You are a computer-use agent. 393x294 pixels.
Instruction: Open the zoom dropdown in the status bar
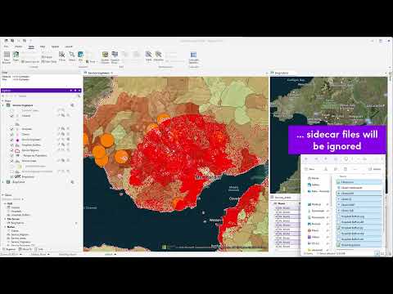(21, 254)
